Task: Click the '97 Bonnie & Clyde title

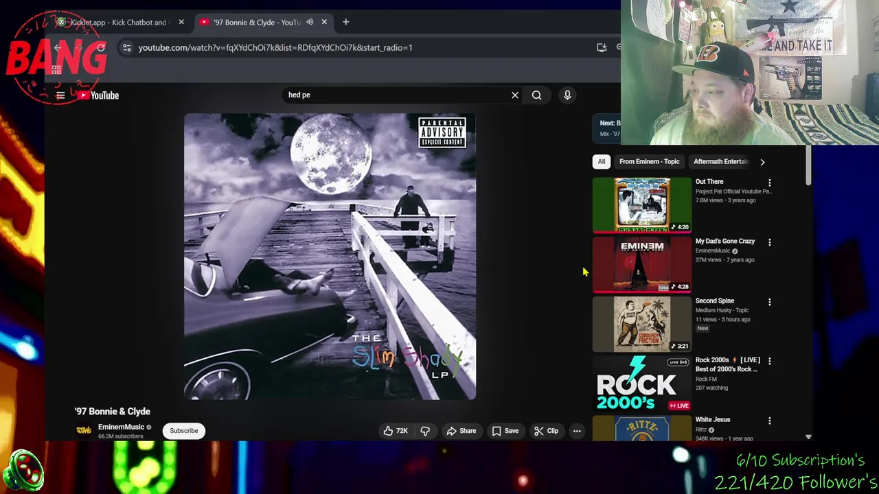Action: coord(113,412)
